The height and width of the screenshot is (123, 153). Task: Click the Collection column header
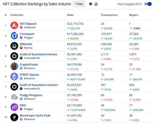coord(17,15)
